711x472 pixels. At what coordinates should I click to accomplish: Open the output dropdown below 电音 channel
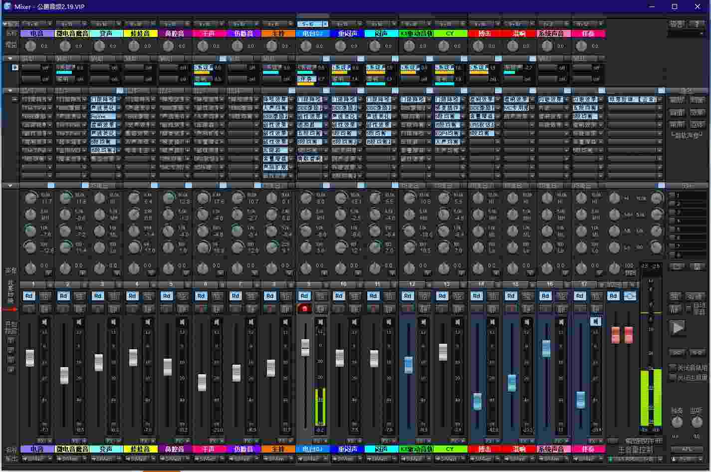pyautogui.click(x=37, y=459)
